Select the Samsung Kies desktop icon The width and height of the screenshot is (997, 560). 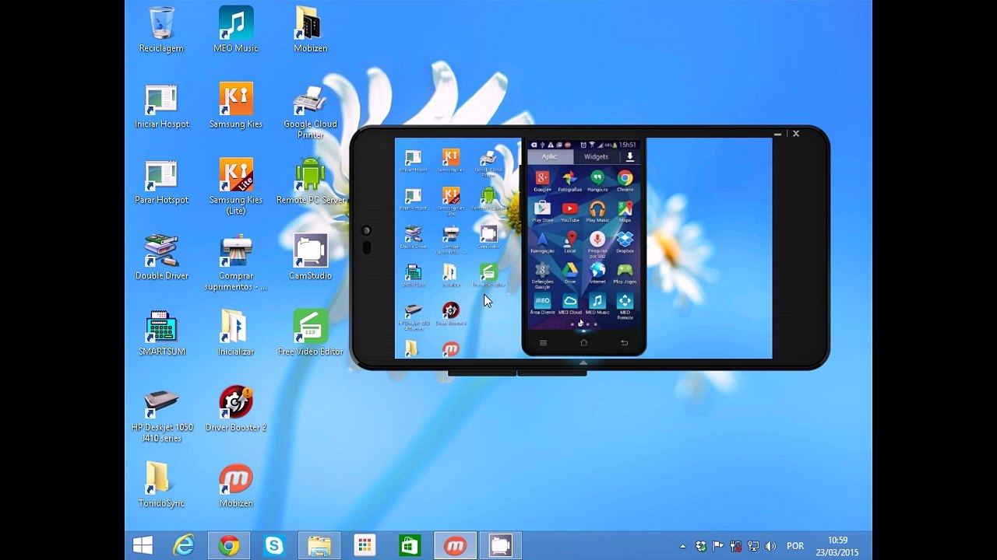pos(236,107)
